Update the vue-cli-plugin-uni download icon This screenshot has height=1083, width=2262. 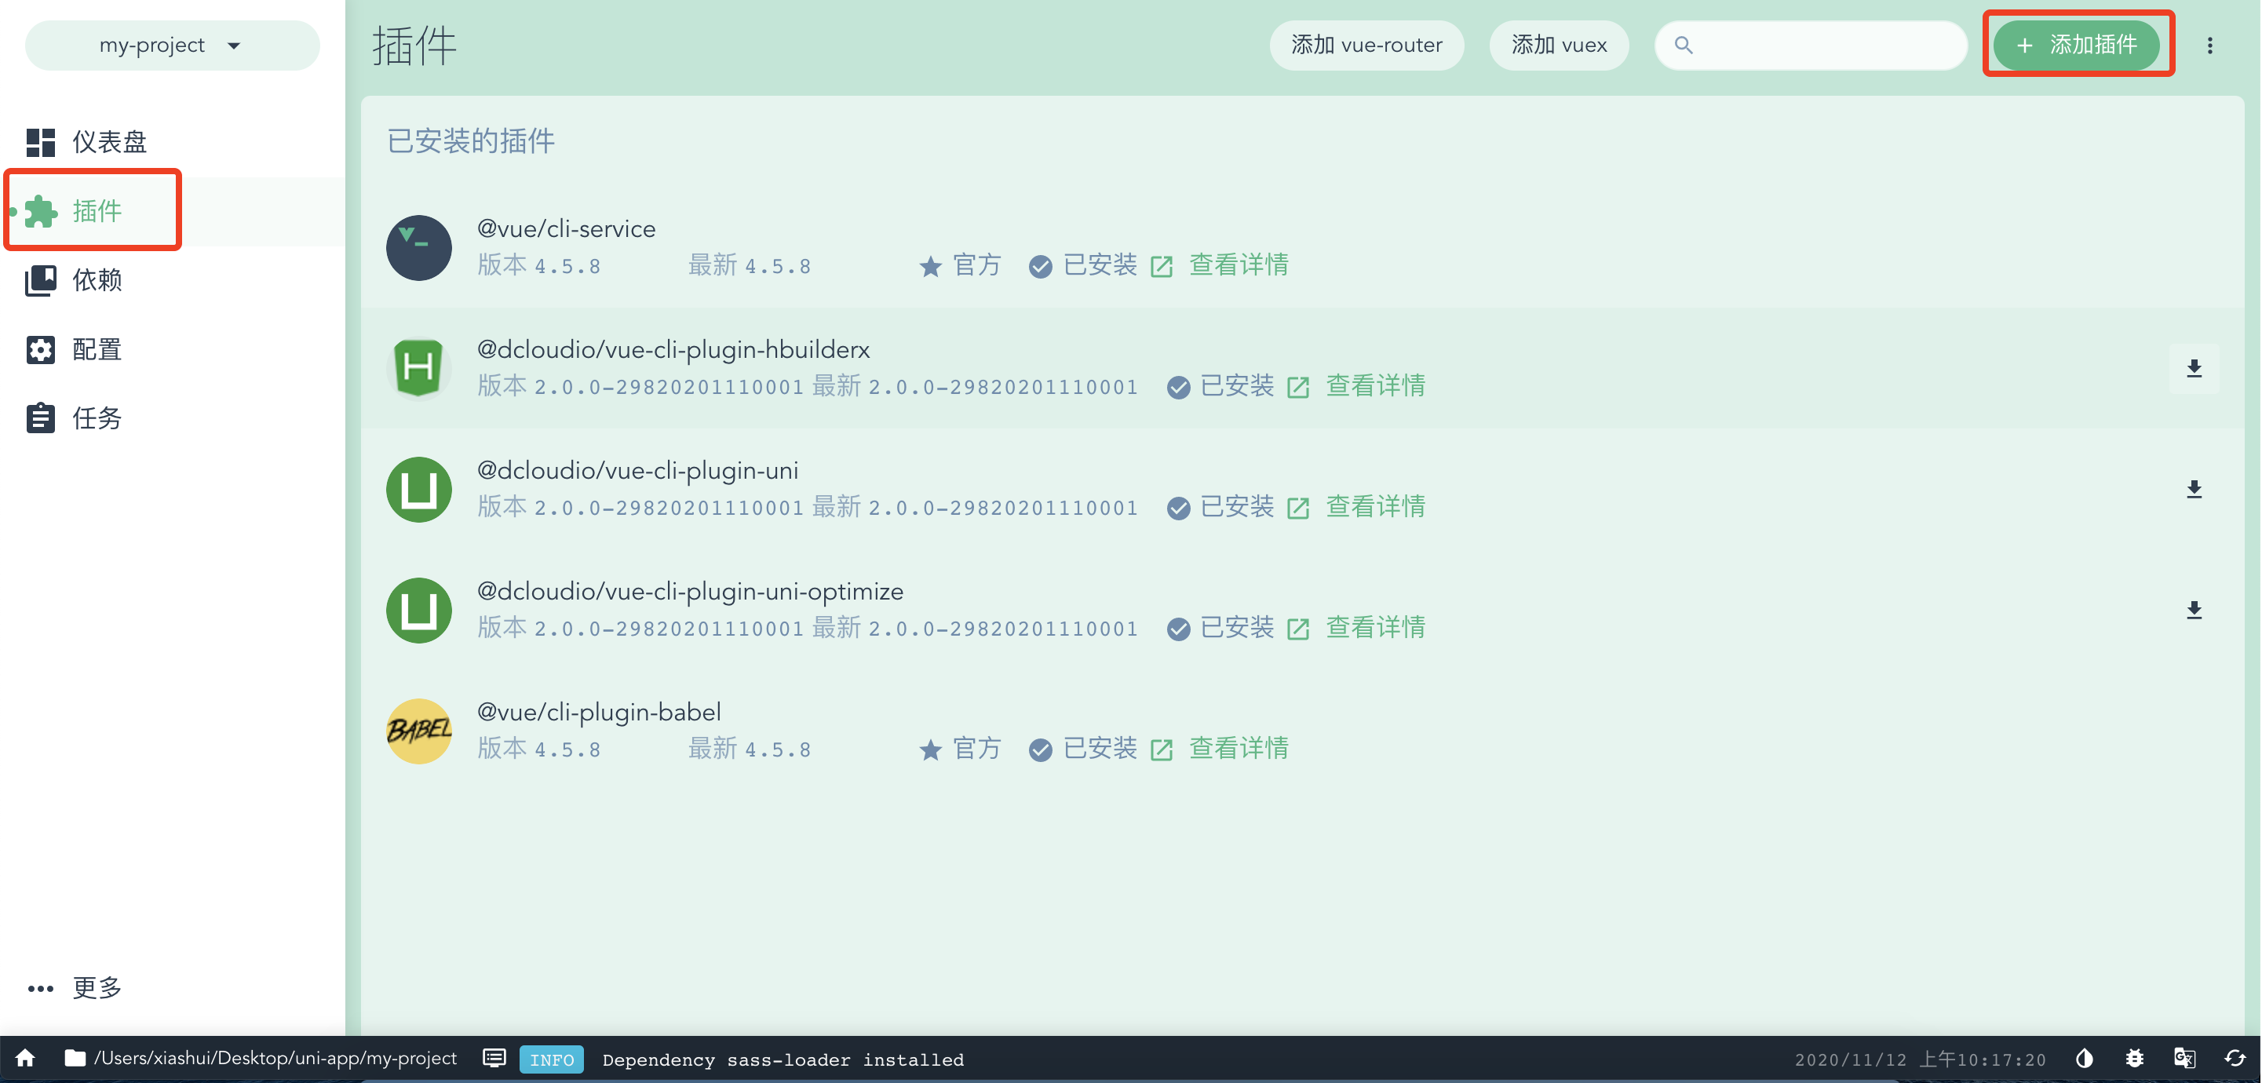[x=2194, y=489]
